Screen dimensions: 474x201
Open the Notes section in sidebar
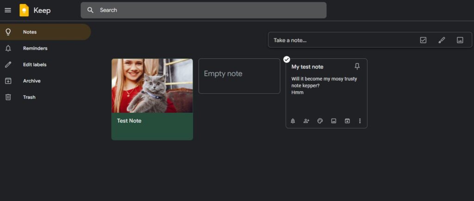(45, 32)
